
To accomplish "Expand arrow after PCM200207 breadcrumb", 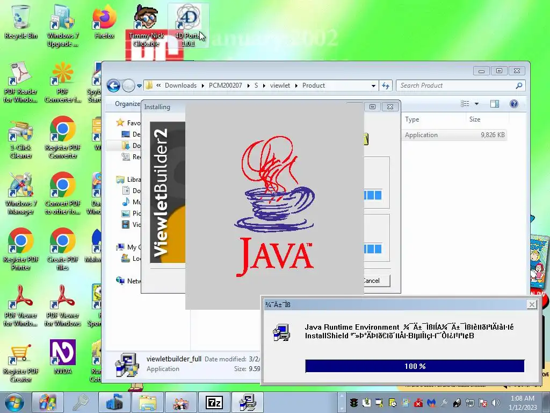I will [x=248, y=86].
